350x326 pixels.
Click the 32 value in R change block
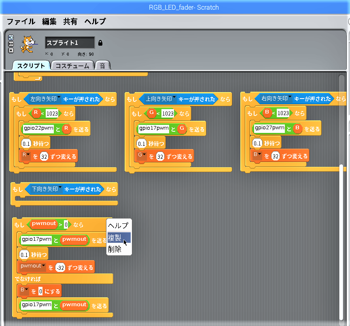coord(44,157)
